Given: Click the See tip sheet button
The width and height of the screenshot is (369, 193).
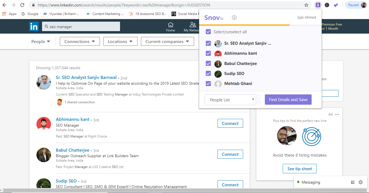Looking at the screenshot, I should pos(300,169).
